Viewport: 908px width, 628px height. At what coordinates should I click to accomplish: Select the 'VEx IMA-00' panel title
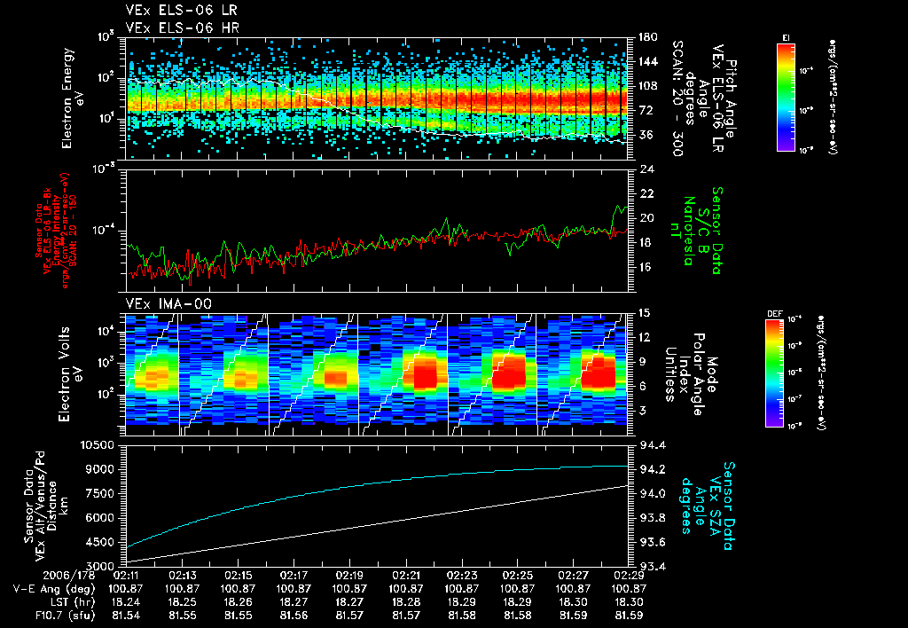pos(168,303)
